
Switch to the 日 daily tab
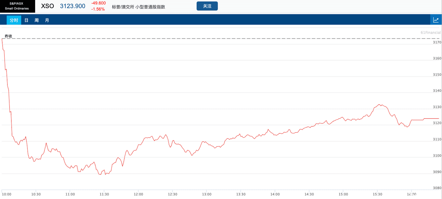(x=26, y=20)
